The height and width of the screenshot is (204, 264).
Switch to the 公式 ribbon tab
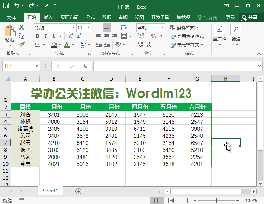(x=90, y=17)
